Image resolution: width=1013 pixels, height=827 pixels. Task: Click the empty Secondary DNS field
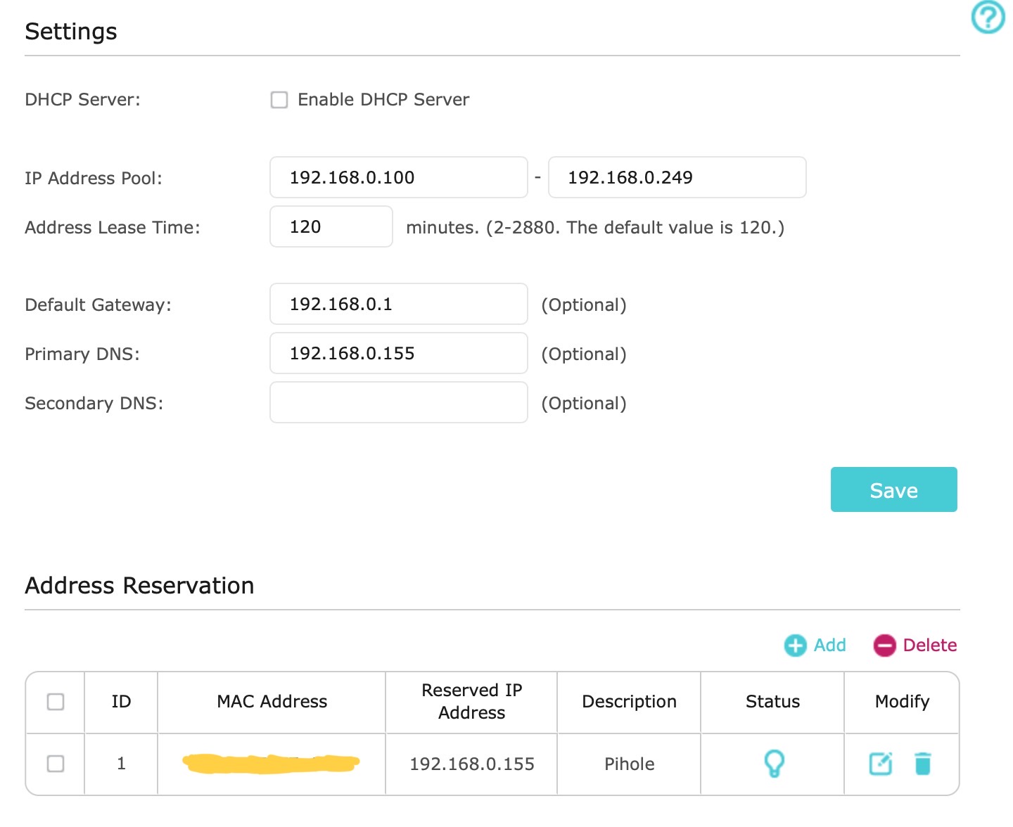[x=398, y=402]
